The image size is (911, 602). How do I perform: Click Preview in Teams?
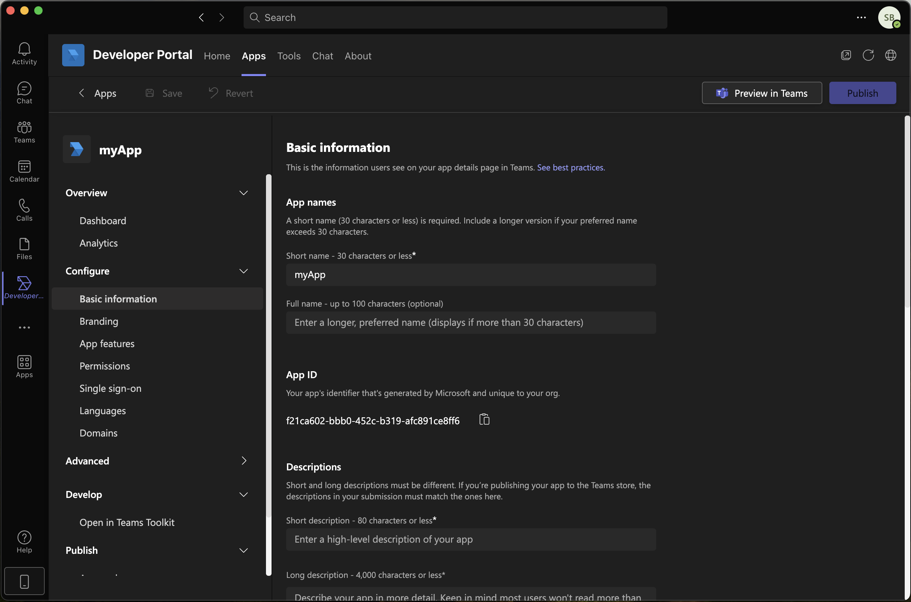coord(762,93)
